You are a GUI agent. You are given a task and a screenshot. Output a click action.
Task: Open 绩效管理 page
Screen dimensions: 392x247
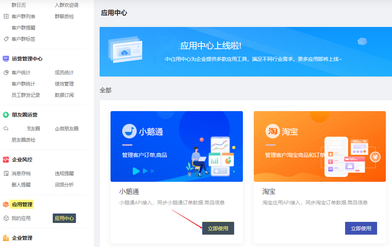pyautogui.click(x=64, y=84)
